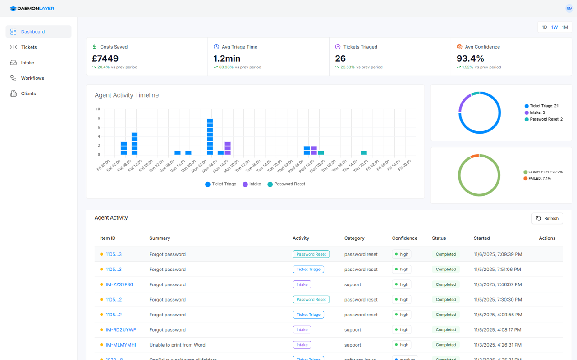The height and width of the screenshot is (360, 577).
Task: Select the 1M time range tab
Action: (x=565, y=27)
